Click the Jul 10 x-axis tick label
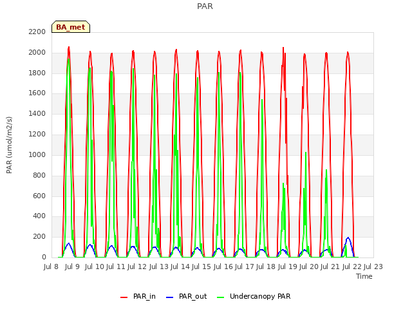Screen dimensions: 412x309 [95, 267]
